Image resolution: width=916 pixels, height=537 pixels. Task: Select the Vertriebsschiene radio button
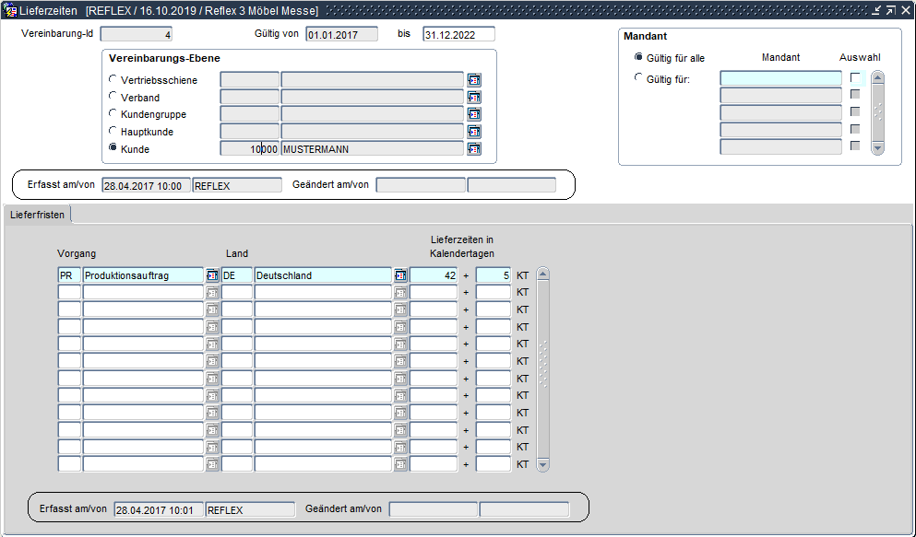pos(113,80)
